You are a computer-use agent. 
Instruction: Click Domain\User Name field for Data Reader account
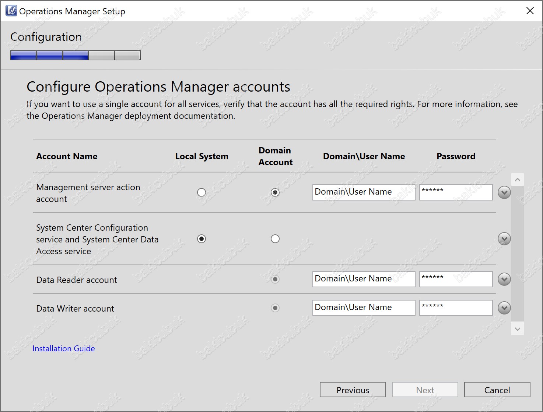coord(364,279)
